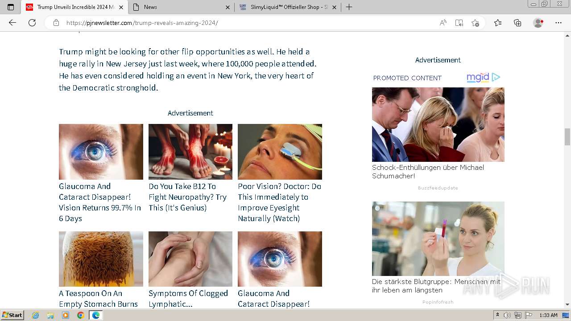The image size is (571, 321).
Task: Click the eye patch woman thumbnail
Action: [x=280, y=152]
